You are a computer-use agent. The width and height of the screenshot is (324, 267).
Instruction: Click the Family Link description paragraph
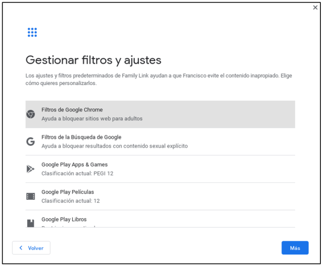[159, 79]
